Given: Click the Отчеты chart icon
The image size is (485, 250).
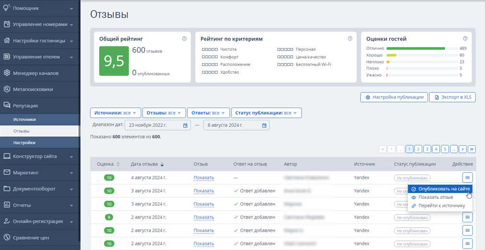Looking at the screenshot, I should 7,205.
